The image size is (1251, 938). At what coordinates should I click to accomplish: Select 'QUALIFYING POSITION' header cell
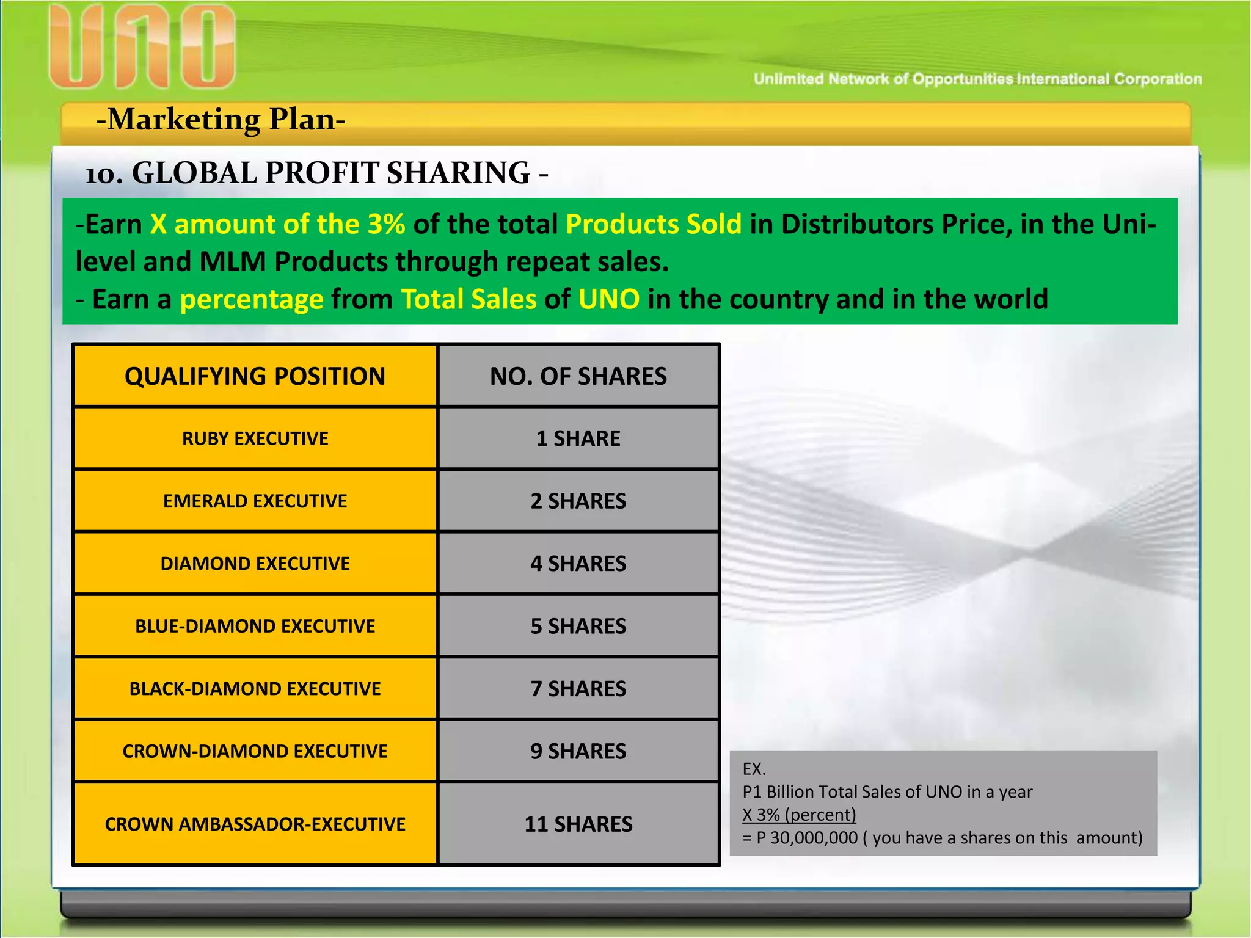[x=255, y=376]
